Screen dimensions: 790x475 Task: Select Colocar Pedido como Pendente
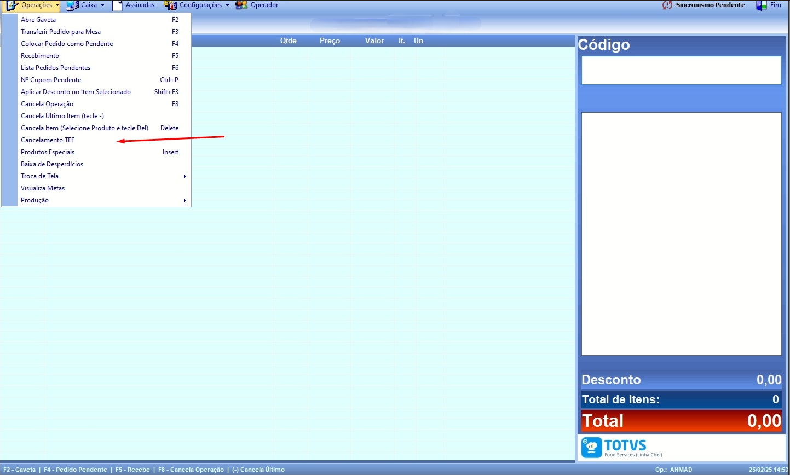pyautogui.click(x=96, y=44)
